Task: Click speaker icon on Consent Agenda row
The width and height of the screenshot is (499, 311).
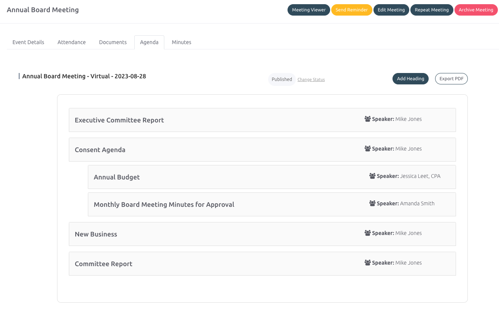Action: [x=367, y=149]
